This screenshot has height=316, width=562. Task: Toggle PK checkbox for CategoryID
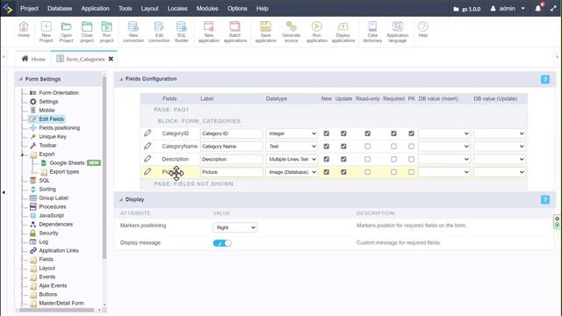pyautogui.click(x=411, y=133)
